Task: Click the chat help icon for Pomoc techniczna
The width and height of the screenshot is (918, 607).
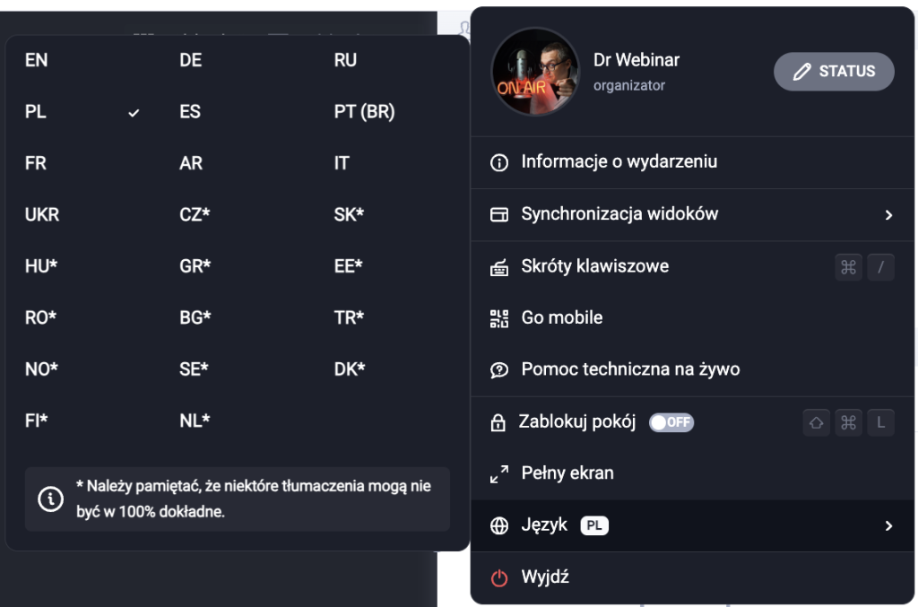Action: click(498, 370)
